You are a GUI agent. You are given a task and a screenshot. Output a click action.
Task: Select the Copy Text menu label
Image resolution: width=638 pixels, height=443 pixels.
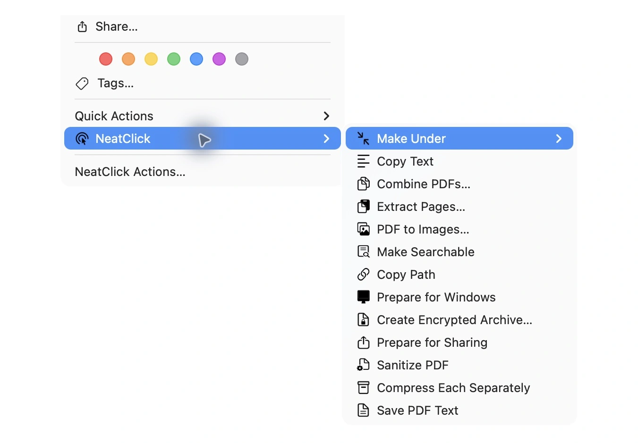[x=405, y=161]
